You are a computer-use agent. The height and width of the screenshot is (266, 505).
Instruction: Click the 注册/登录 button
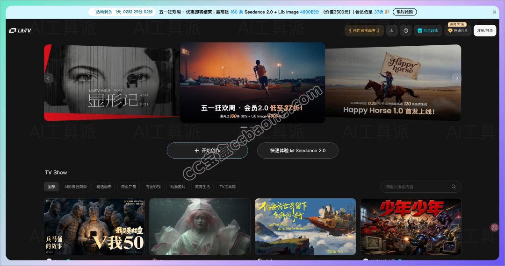[x=485, y=30]
